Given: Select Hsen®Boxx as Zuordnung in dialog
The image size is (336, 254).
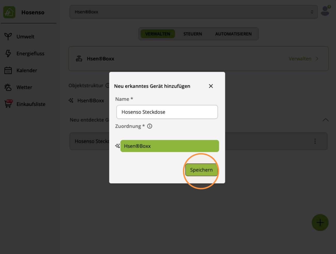Looking at the screenshot, I should [x=170, y=146].
